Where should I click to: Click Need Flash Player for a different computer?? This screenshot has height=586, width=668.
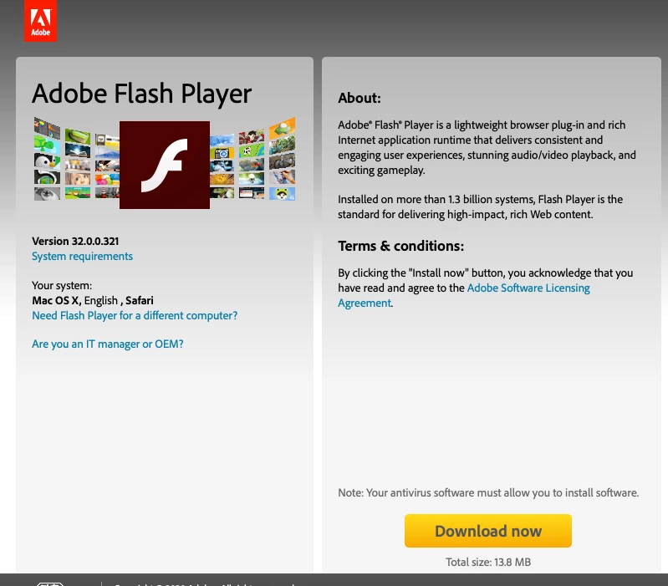tap(135, 316)
